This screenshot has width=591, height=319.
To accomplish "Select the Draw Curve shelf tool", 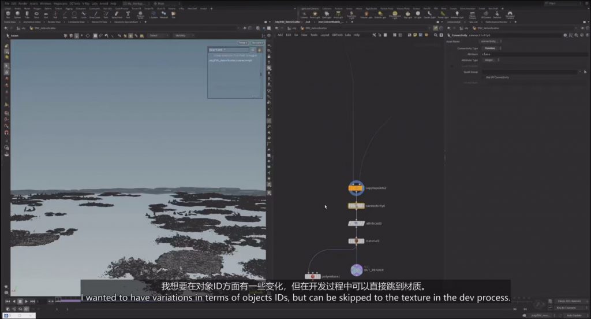I will pyautogui.click(x=95, y=14).
